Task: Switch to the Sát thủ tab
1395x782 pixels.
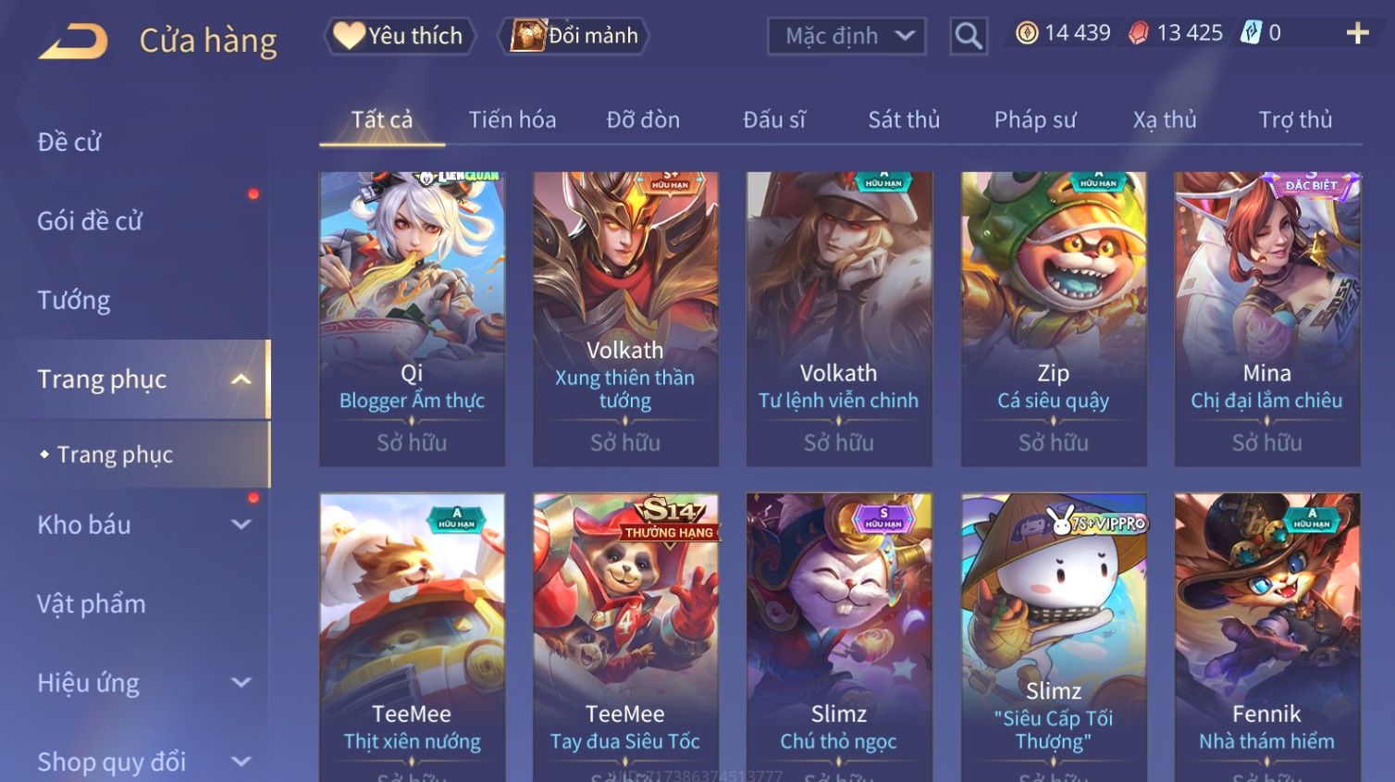Action: coord(904,120)
